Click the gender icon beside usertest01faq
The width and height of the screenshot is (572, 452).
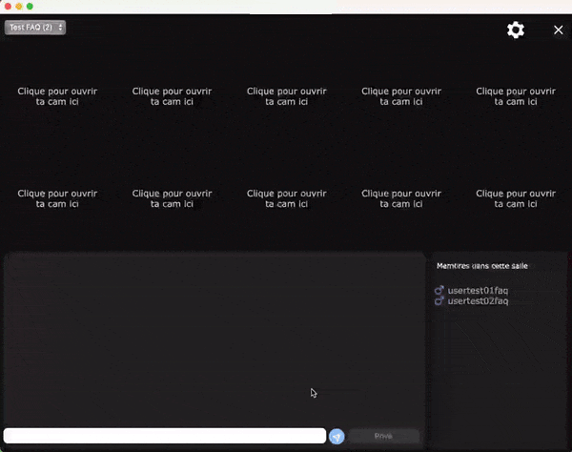439,290
